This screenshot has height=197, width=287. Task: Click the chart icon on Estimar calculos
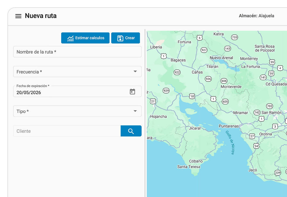(x=70, y=38)
